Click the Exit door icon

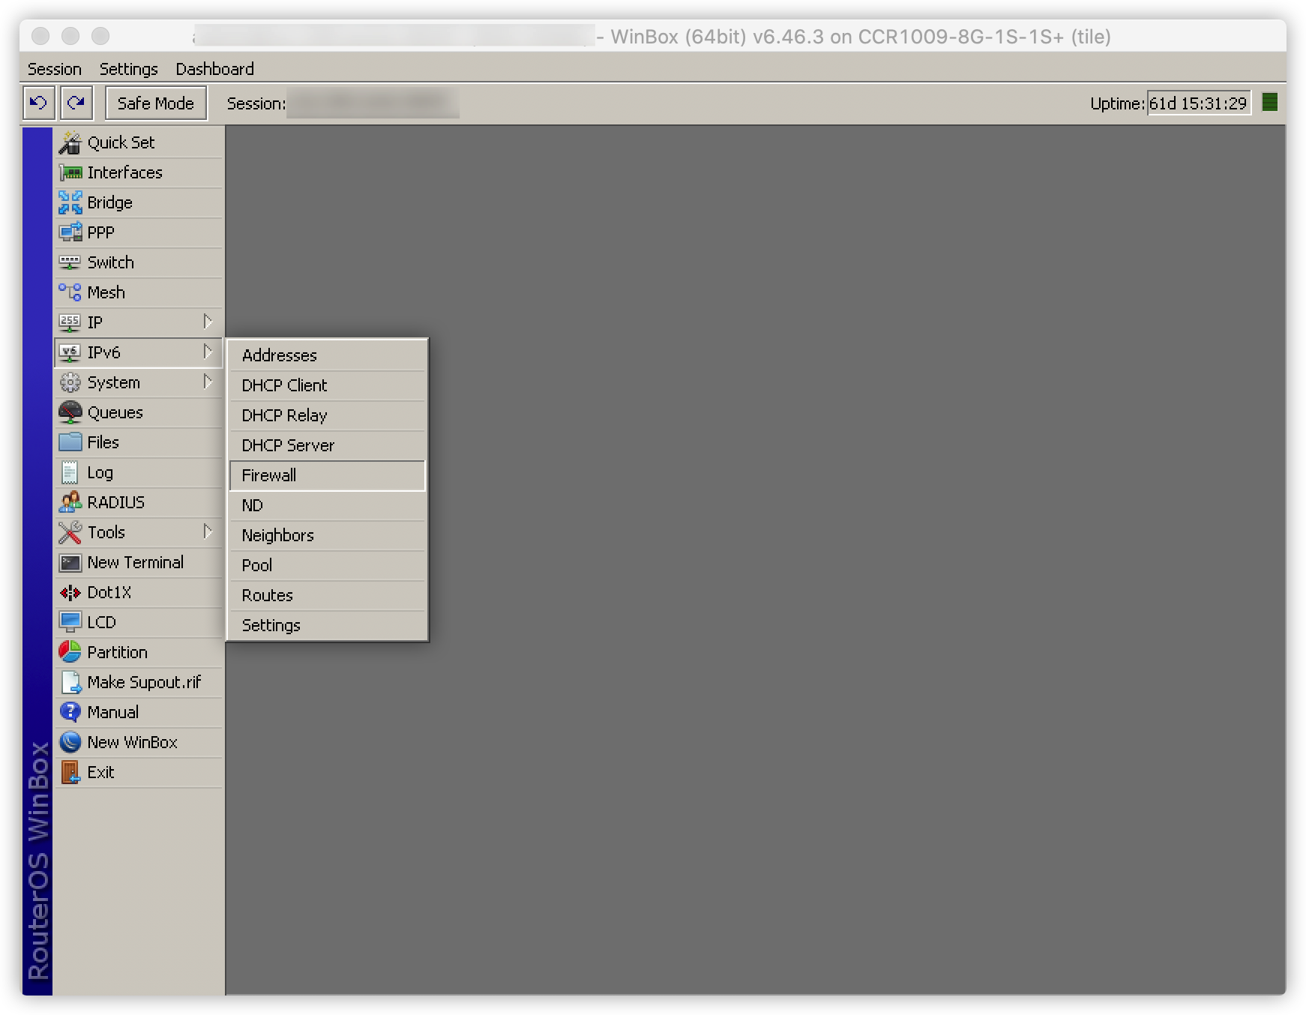point(70,772)
